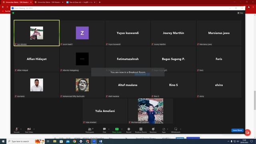This screenshot has height=144, width=256.
Task: Select elvira's participant tile
Action: [x=219, y=85]
